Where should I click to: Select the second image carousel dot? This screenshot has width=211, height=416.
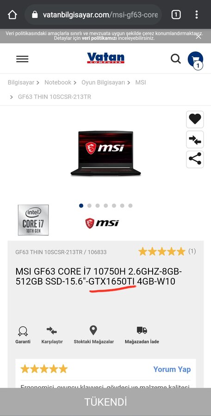[x=89, y=206]
